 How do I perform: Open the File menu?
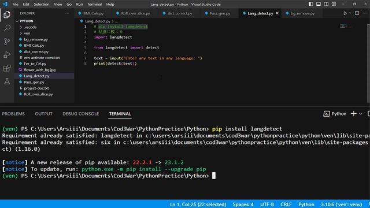(16, 4)
